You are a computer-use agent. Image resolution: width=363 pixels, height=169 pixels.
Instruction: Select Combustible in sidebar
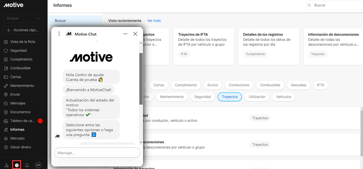pyautogui.click(x=20, y=68)
